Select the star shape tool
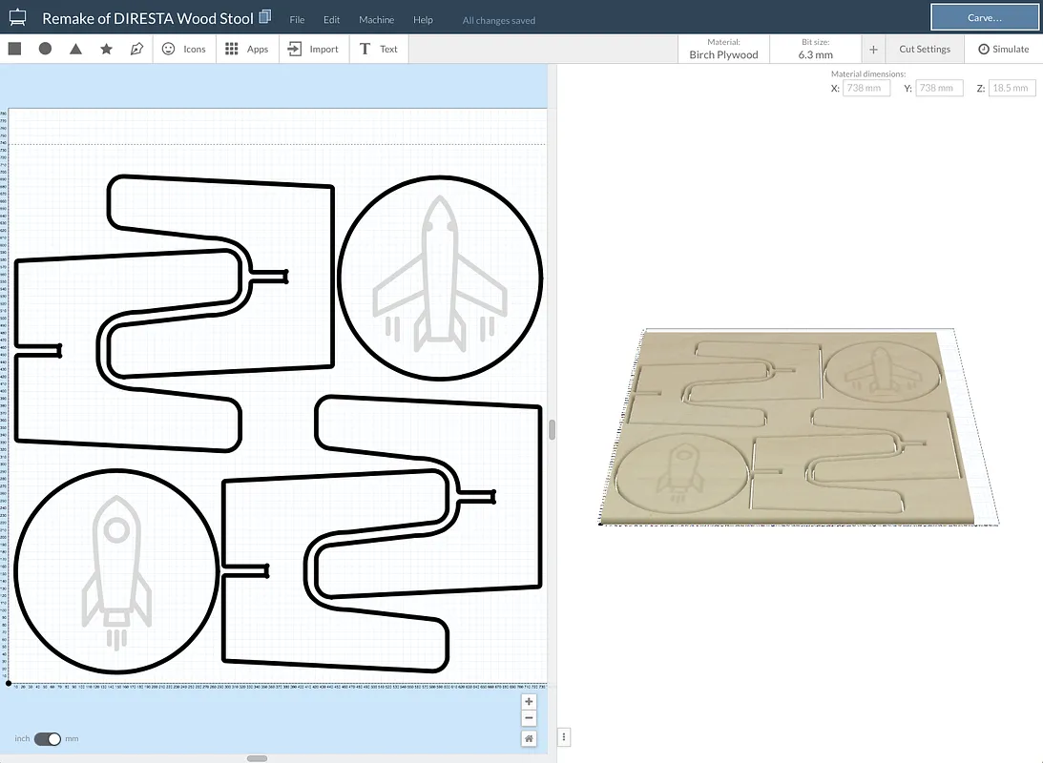 click(106, 49)
